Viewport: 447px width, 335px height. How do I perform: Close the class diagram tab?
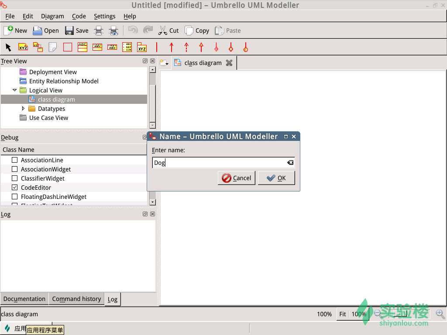pos(229,63)
